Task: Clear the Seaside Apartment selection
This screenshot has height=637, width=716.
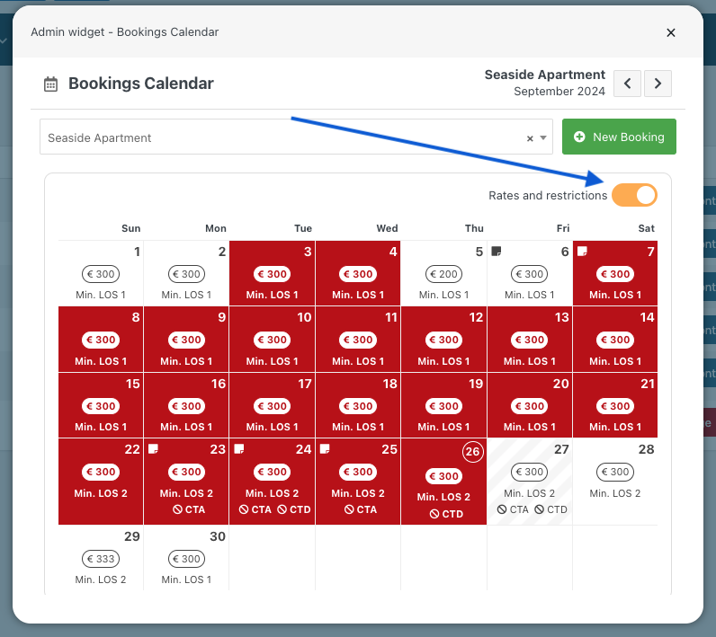Action: pyautogui.click(x=530, y=138)
